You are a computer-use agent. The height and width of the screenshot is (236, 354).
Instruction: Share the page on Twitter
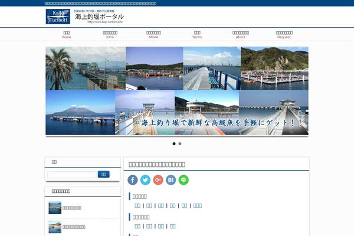pyautogui.click(x=145, y=180)
